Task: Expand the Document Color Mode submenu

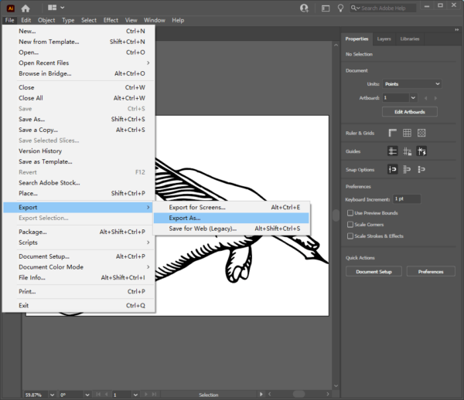Action: (79, 267)
